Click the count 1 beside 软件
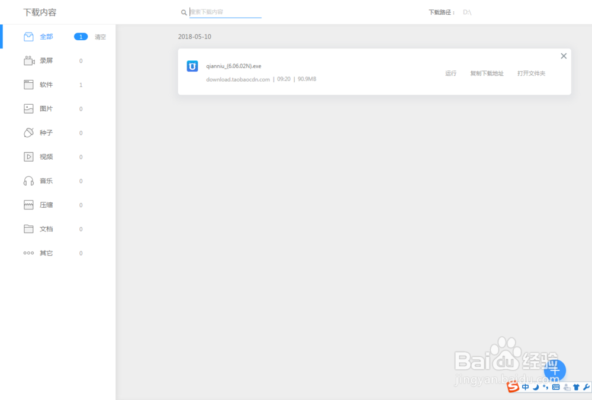The image size is (592, 400). [x=81, y=85]
